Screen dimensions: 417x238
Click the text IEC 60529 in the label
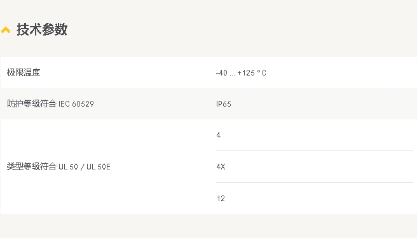pos(76,103)
